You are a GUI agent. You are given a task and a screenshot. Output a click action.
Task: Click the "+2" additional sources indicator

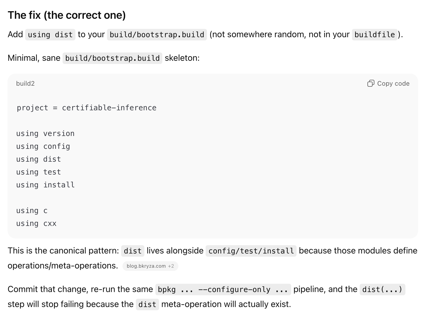coord(171,266)
